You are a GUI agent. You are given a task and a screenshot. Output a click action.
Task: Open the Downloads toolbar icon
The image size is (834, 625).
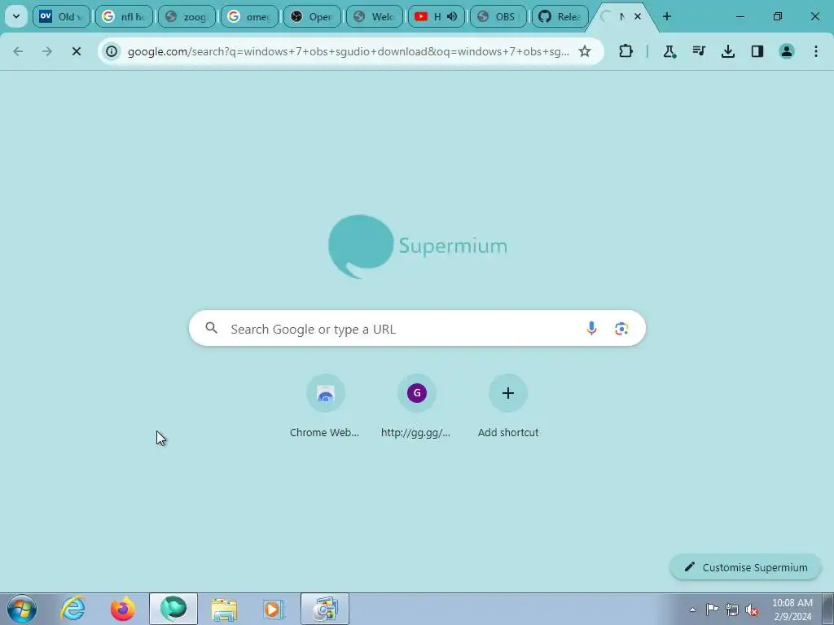point(728,51)
